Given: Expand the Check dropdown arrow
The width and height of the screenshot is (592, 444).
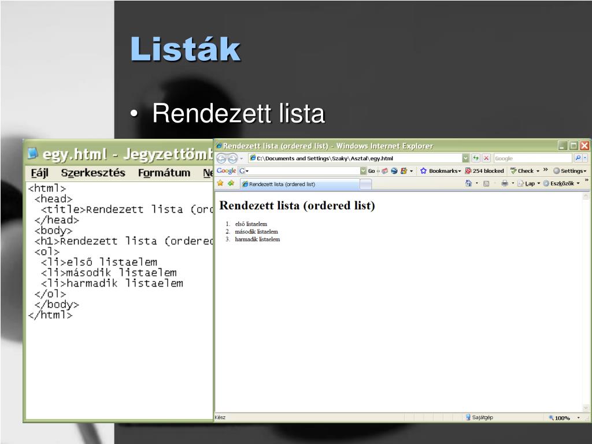Looking at the screenshot, I should 538,171.
